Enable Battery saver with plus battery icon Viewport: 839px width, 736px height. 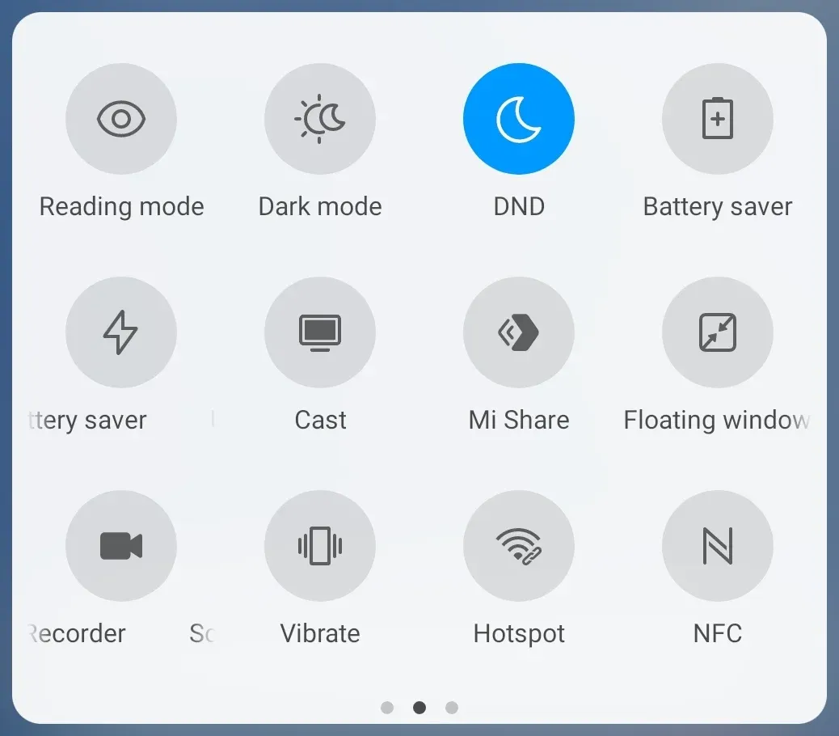pyautogui.click(x=718, y=119)
